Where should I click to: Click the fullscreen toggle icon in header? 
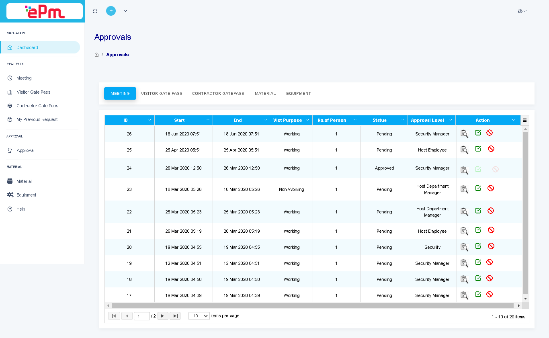[95, 11]
